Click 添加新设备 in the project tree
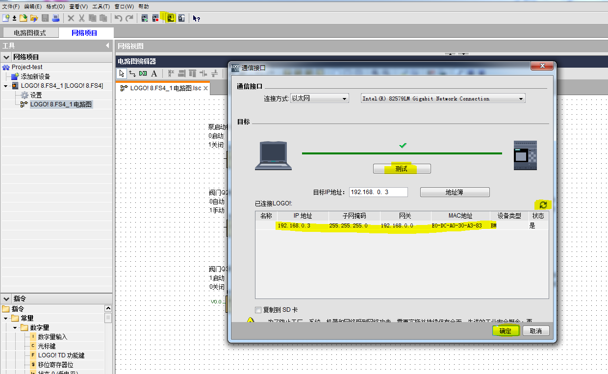 [x=35, y=76]
